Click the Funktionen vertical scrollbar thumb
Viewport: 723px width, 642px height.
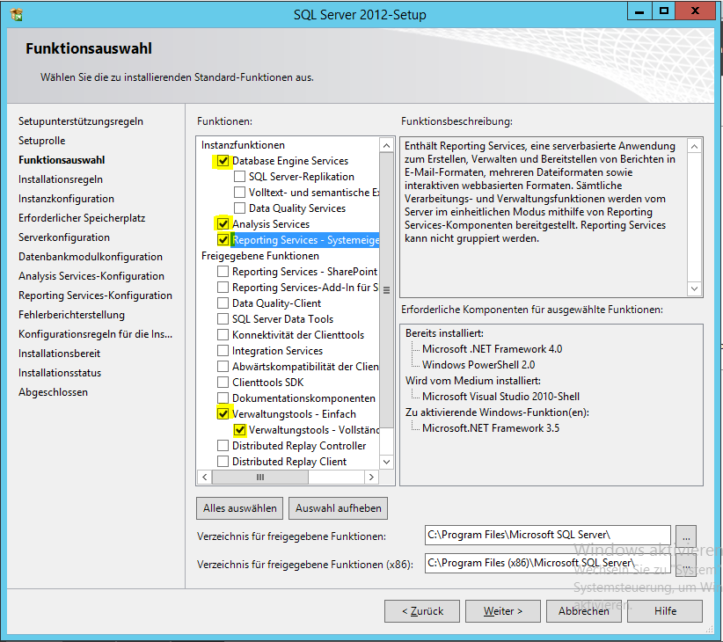pos(386,290)
